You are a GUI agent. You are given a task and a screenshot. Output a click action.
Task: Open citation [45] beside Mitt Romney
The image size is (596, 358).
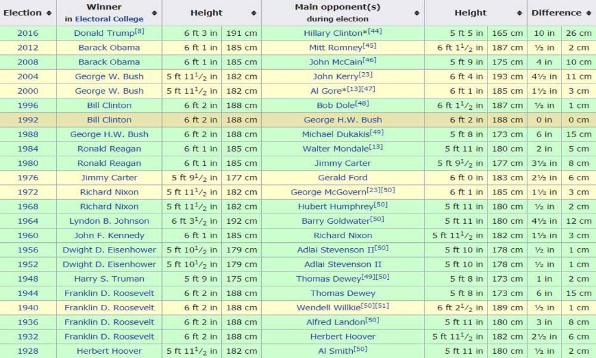point(370,46)
